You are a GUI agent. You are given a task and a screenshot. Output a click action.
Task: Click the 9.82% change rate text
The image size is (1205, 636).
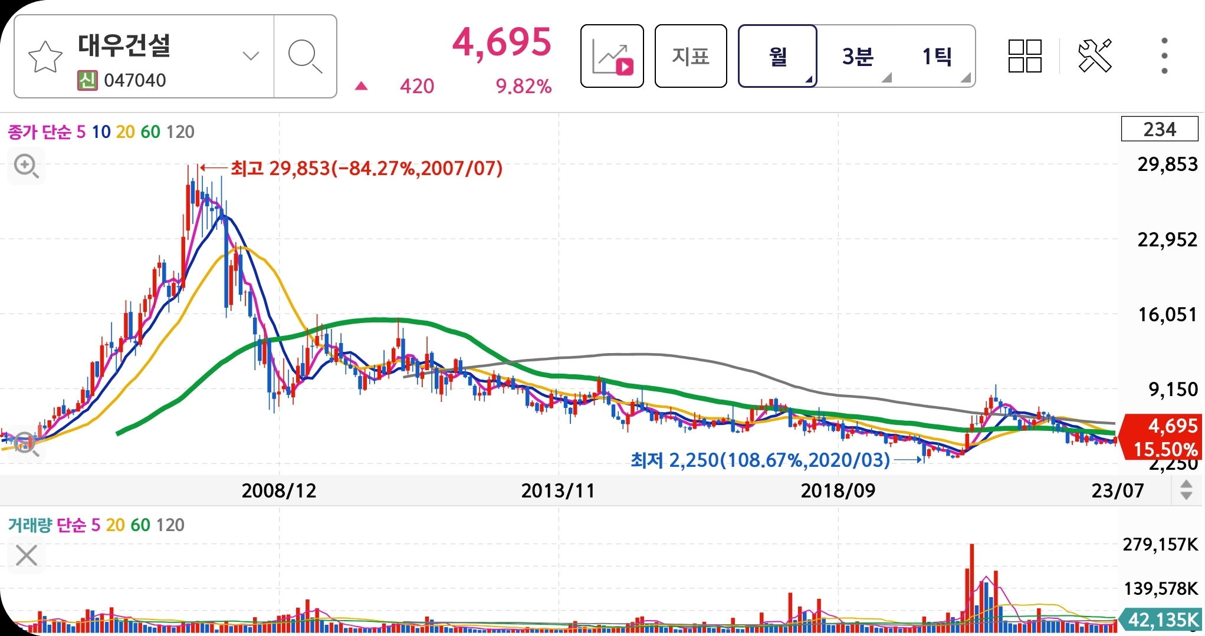[x=524, y=87]
